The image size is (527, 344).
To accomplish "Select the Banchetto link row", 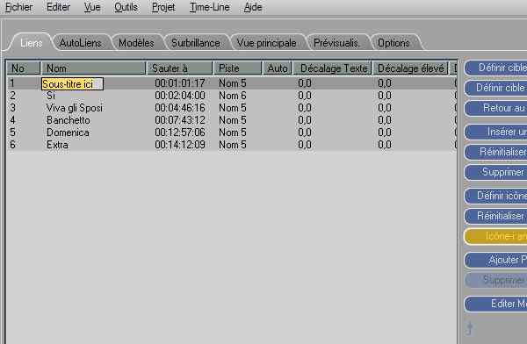I will coord(231,120).
